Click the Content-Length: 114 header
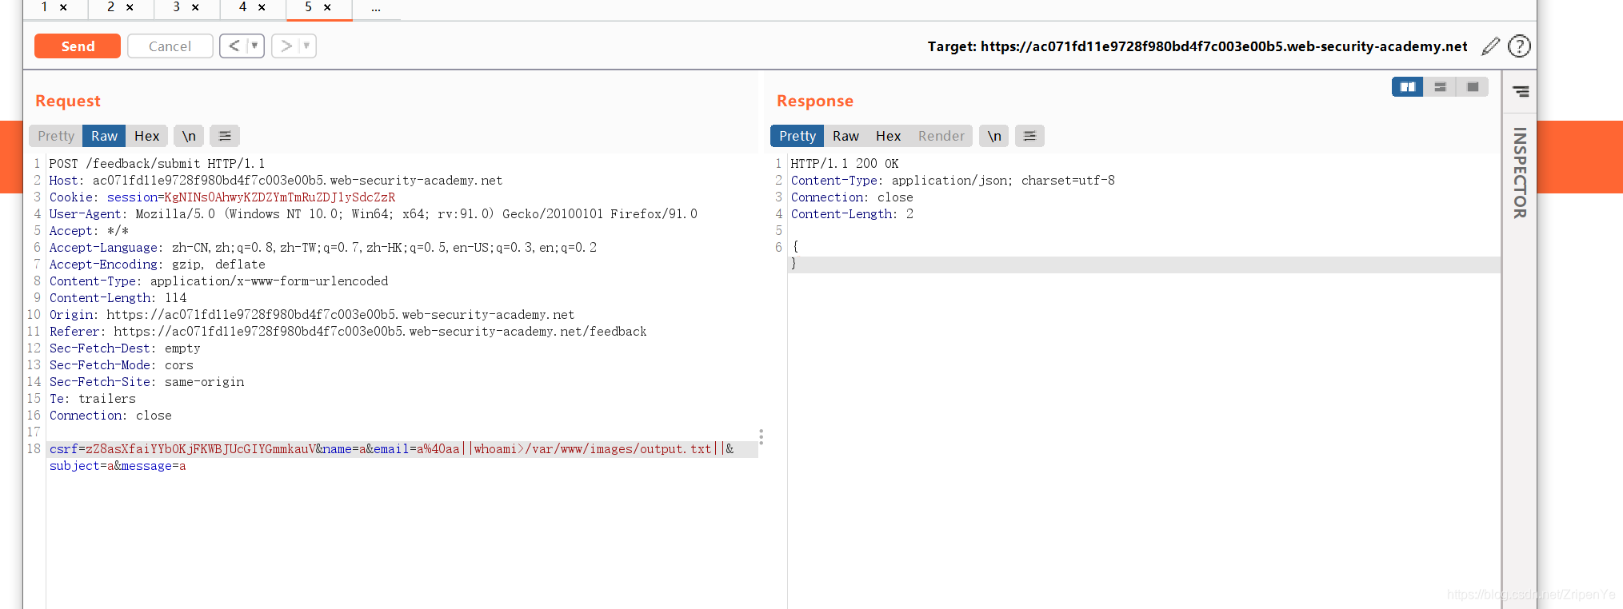Viewport: 1623px width, 609px height. [118, 298]
